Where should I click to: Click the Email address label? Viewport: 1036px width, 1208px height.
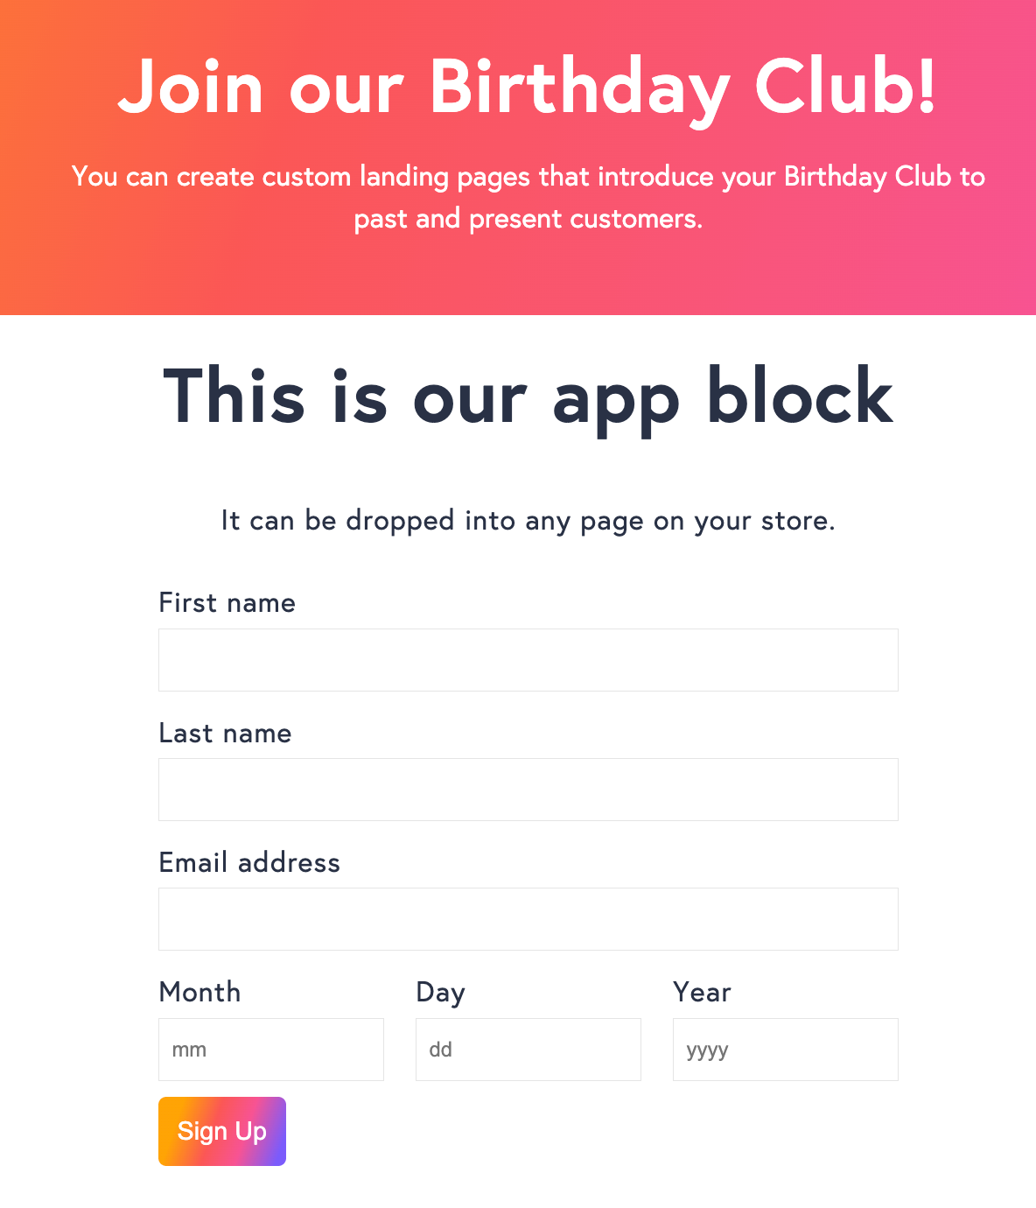click(249, 862)
